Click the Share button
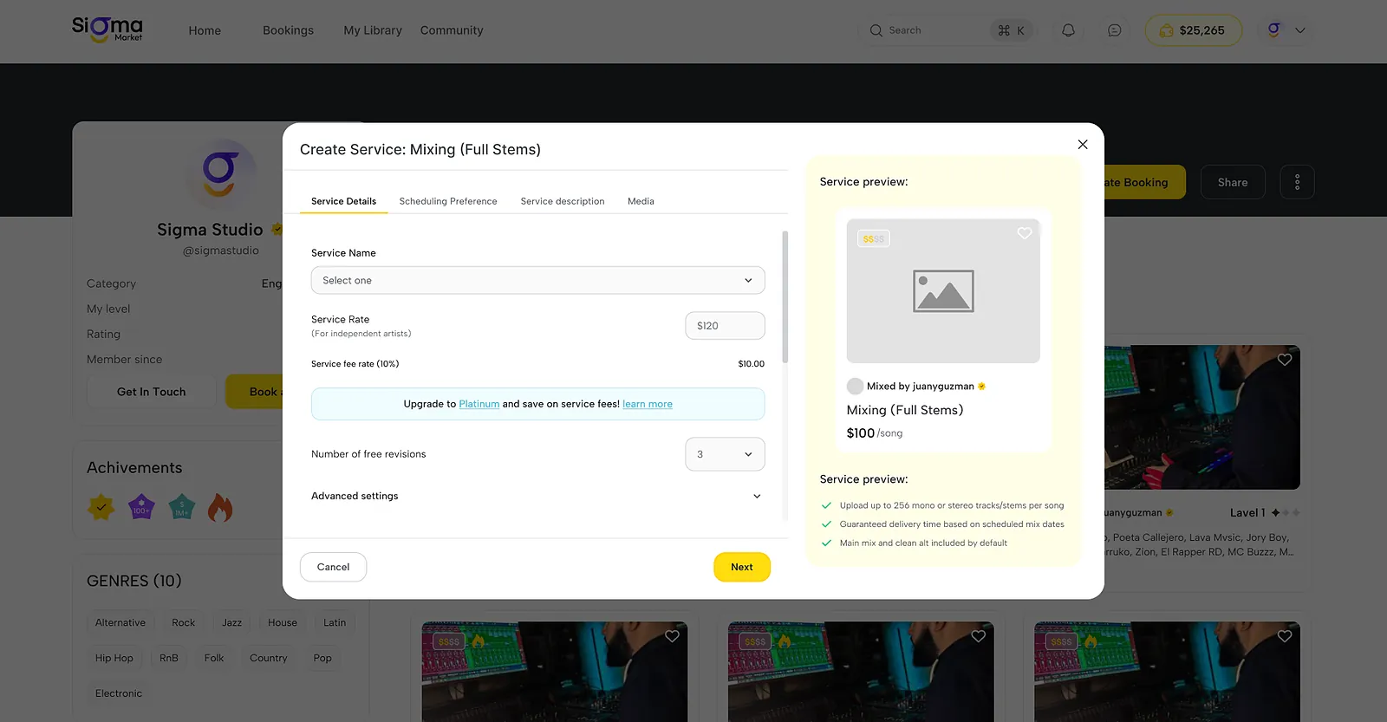Viewport: 1387px width, 722px height. 1233,182
